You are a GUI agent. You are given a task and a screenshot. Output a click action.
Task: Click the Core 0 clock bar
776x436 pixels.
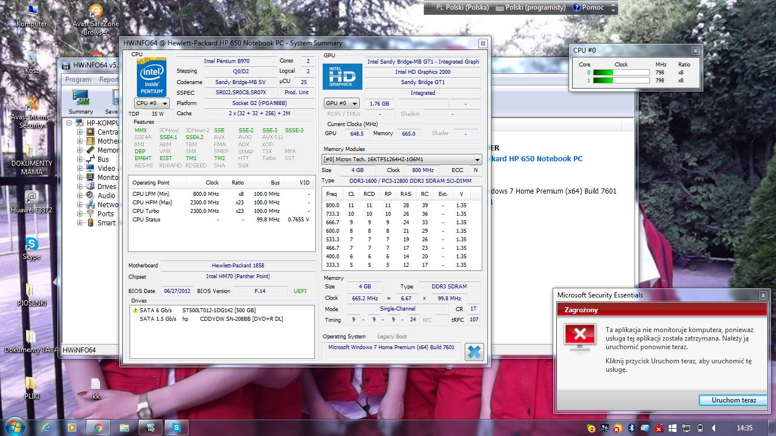coord(621,73)
